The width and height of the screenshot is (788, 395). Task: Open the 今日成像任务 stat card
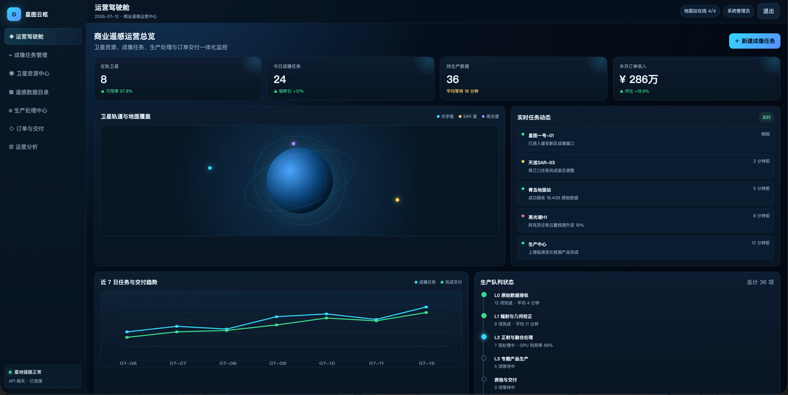[x=350, y=79]
